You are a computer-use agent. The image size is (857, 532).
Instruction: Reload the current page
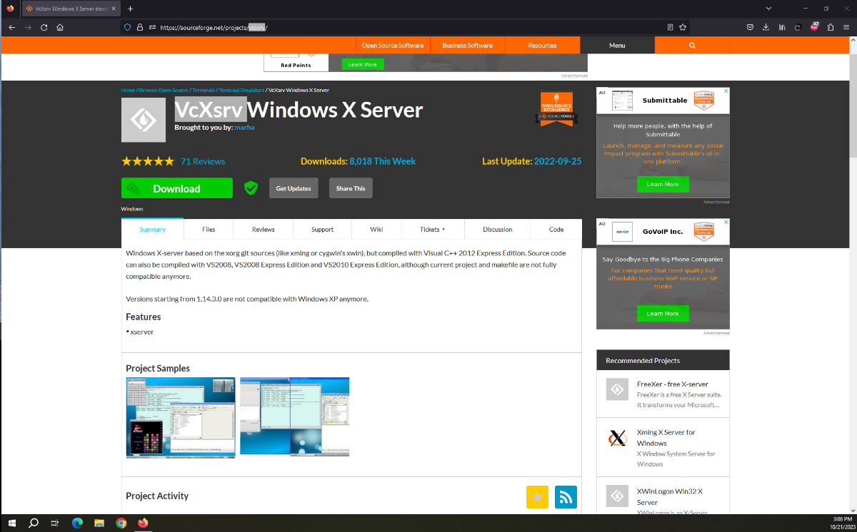click(44, 27)
